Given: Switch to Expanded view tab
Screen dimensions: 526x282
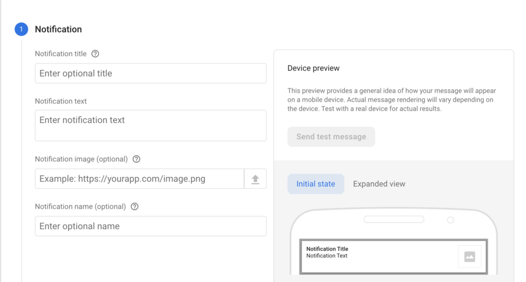Looking at the screenshot, I should click(379, 184).
